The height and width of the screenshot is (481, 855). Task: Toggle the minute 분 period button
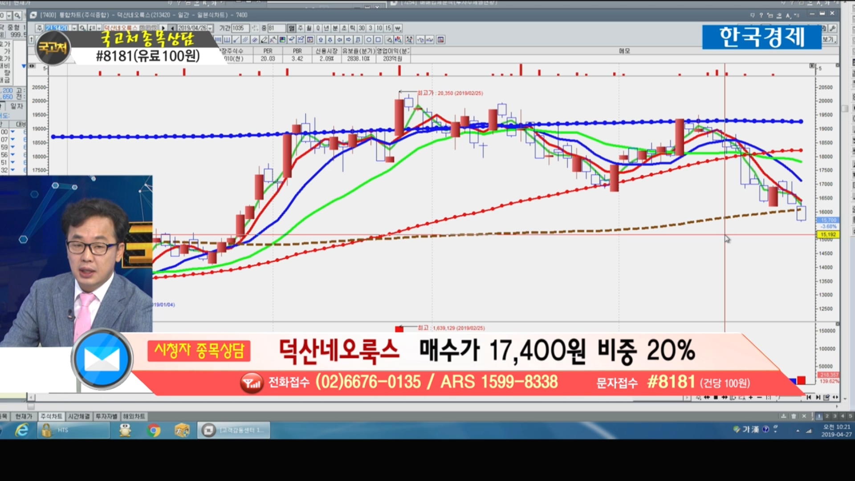335,28
